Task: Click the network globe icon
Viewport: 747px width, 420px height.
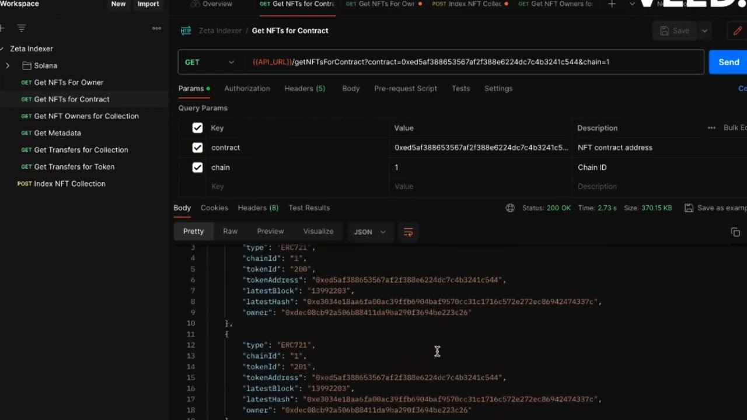Action: coord(510,208)
